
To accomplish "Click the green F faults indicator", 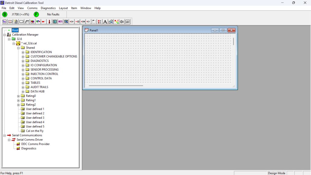I will (x=36, y=14).
